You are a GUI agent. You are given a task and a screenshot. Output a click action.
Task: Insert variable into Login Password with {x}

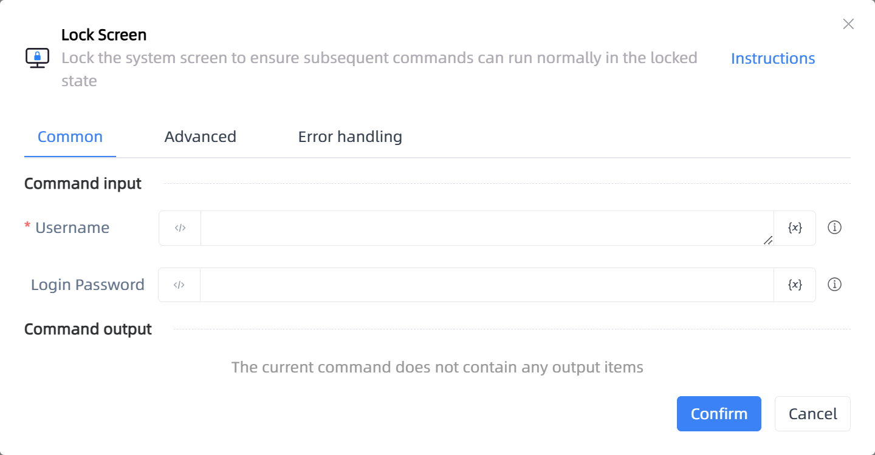coord(795,285)
